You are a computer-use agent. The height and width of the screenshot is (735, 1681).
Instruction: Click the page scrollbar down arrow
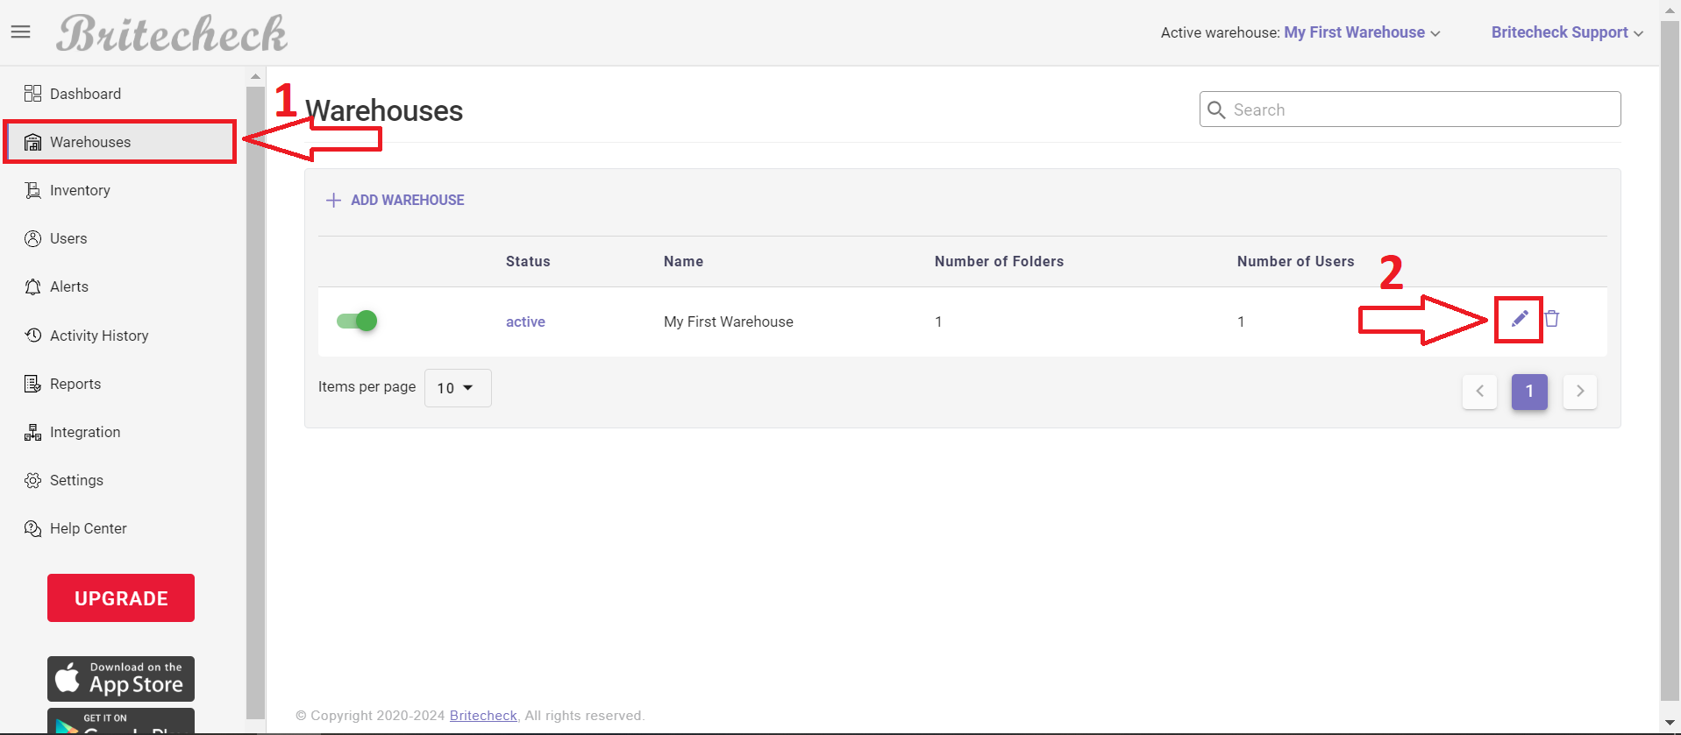click(x=1670, y=724)
